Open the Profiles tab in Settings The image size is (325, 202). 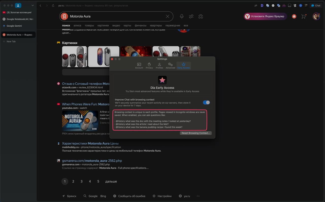[159, 66]
